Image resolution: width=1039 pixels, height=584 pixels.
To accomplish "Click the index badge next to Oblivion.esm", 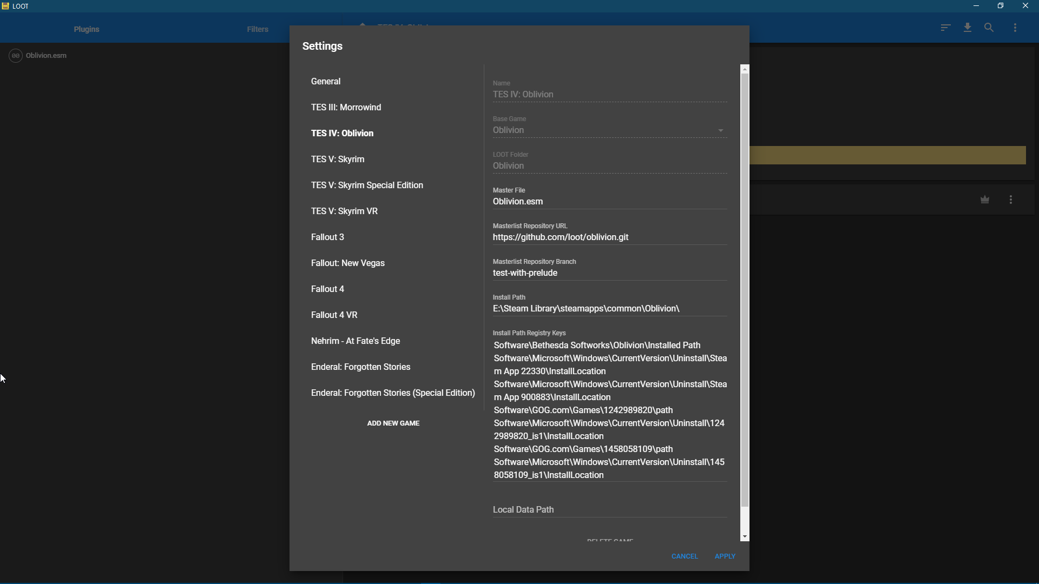I will coord(16,56).
